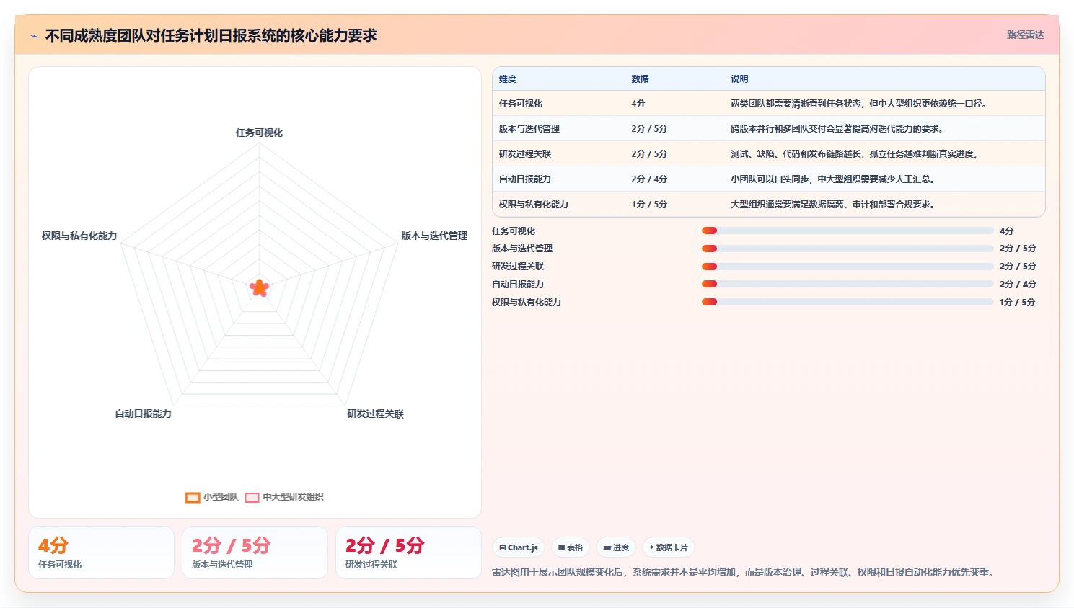Click the page title about 任务计划日报系统
This screenshot has height=608, width=1074.
point(211,35)
